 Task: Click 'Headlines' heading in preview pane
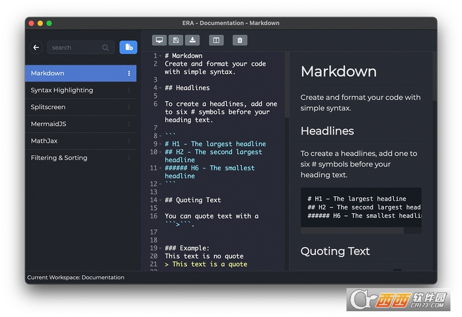[327, 131]
